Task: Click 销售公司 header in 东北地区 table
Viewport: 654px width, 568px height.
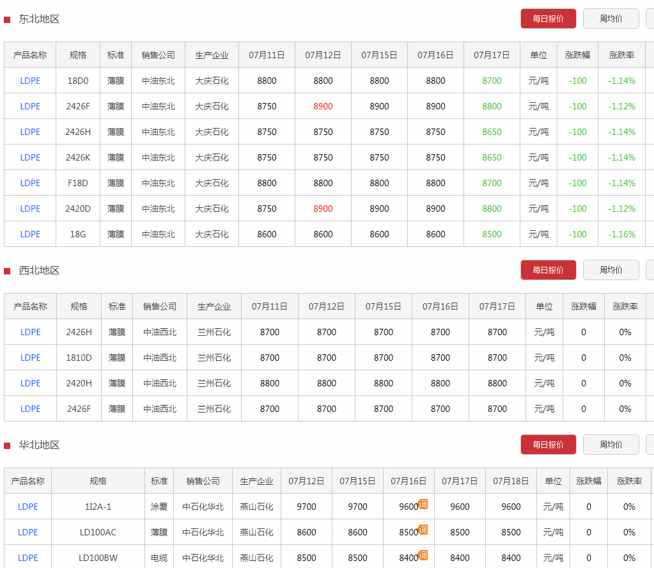Action: [158, 55]
